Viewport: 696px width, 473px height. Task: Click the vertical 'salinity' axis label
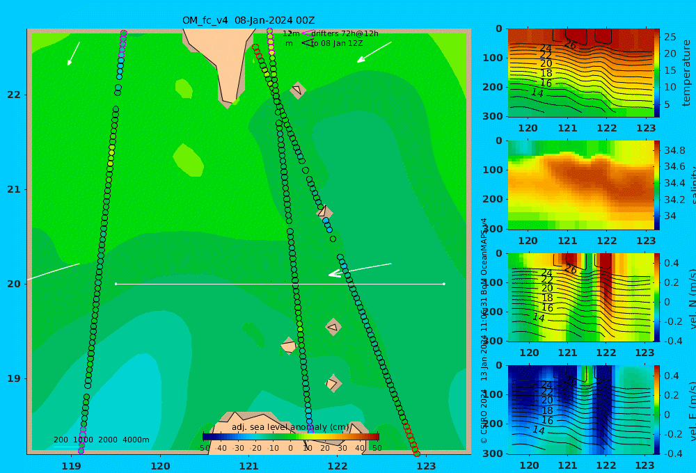point(693,185)
